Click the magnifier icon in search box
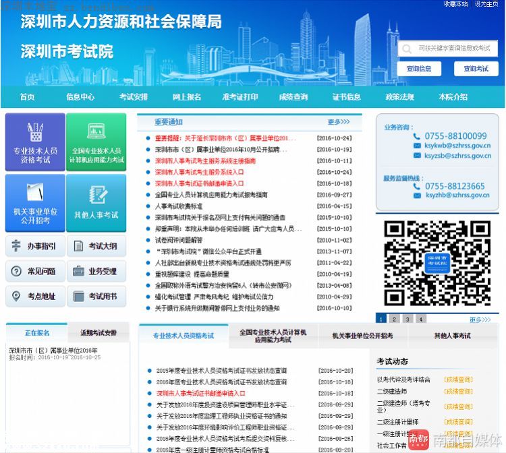506x453 pixels. click(407, 49)
